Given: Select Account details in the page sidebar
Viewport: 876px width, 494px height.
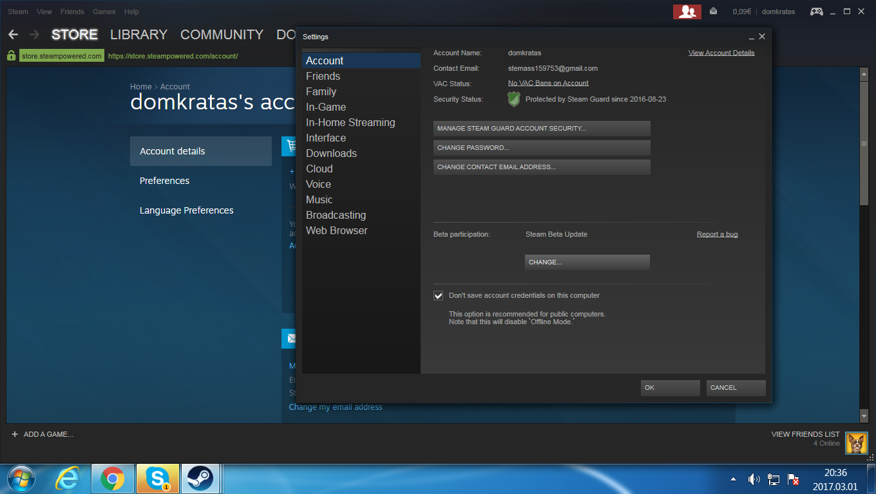Looking at the screenshot, I should (x=201, y=151).
